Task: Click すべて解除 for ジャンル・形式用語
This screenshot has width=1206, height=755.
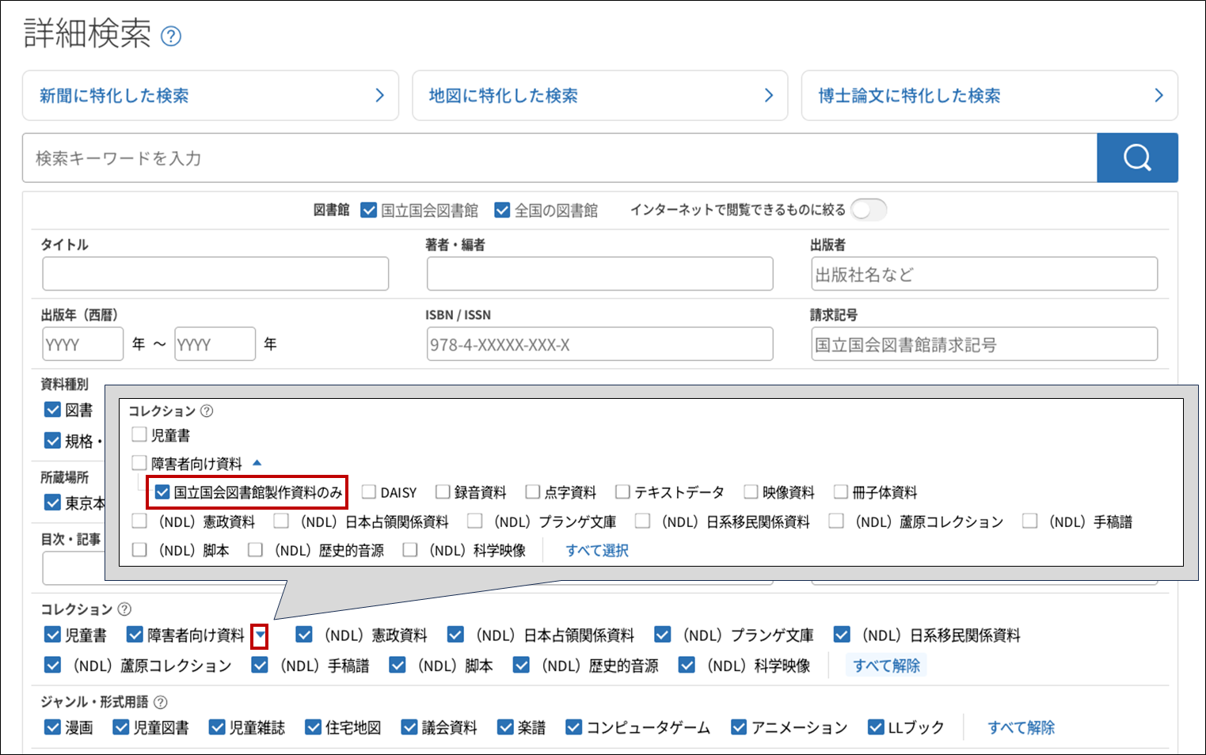Action: coord(1021,727)
